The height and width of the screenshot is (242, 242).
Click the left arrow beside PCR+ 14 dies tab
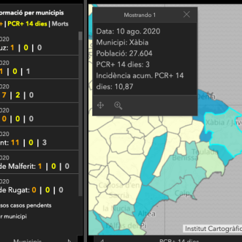point(102,240)
